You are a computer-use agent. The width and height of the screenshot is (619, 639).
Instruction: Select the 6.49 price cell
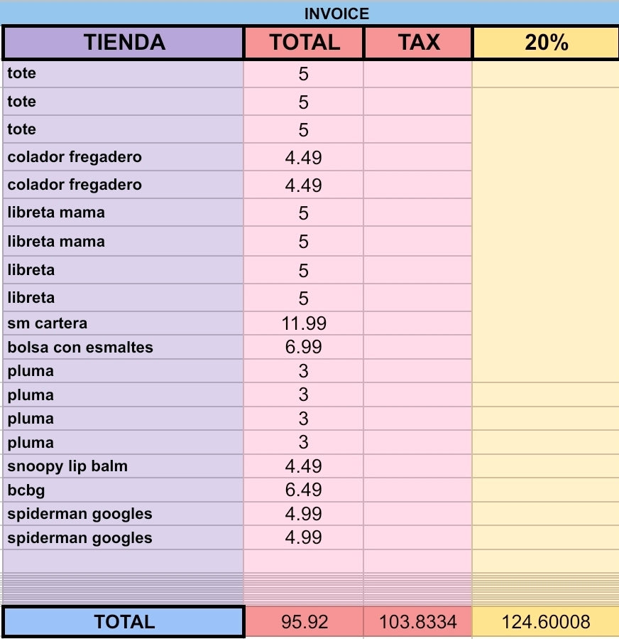(304, 490)
